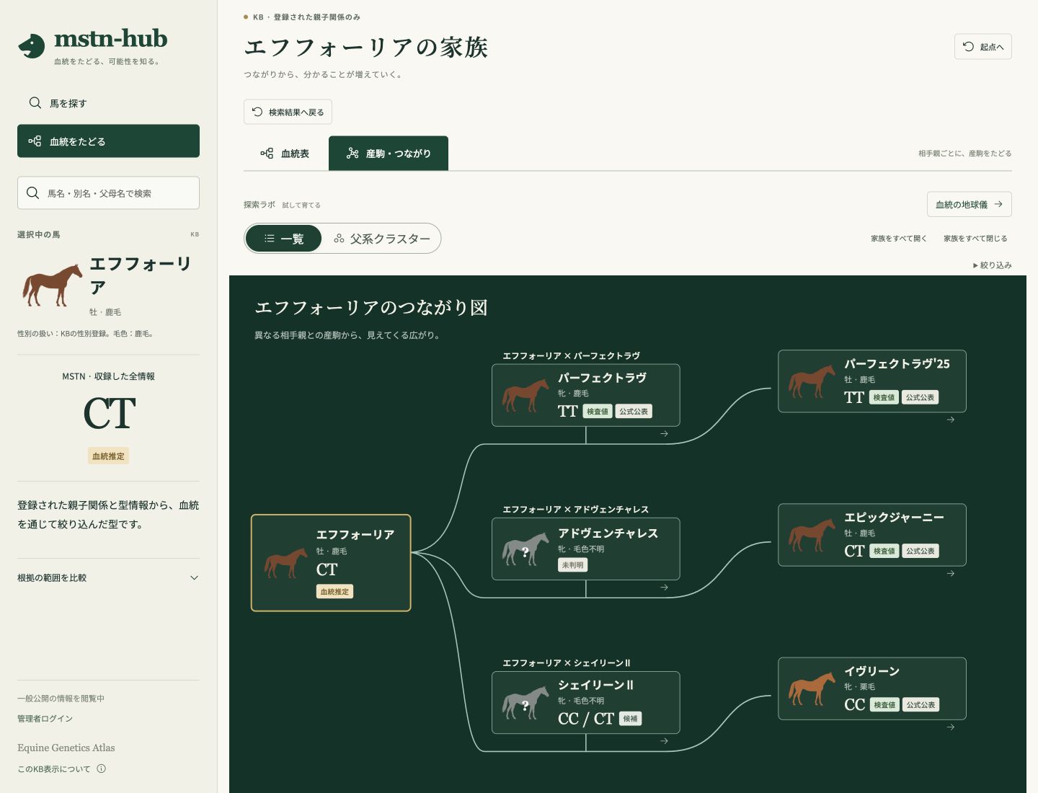The image size is (1038, 793).
Task: Click the 探索ラボ label
Action: tap(259, 205)
